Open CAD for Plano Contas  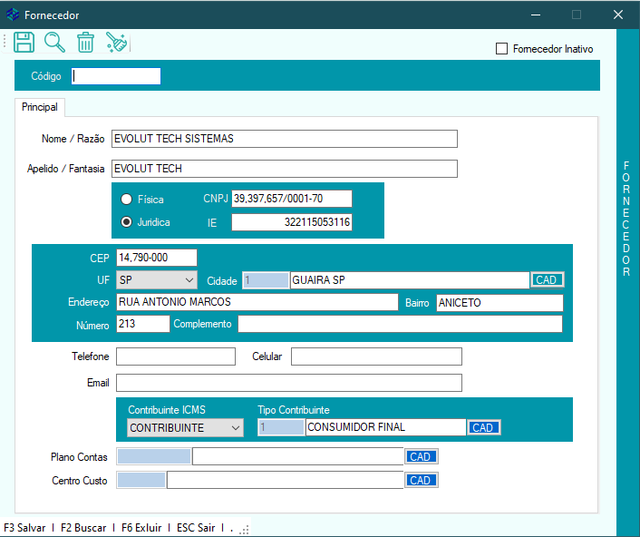(421, 456)
